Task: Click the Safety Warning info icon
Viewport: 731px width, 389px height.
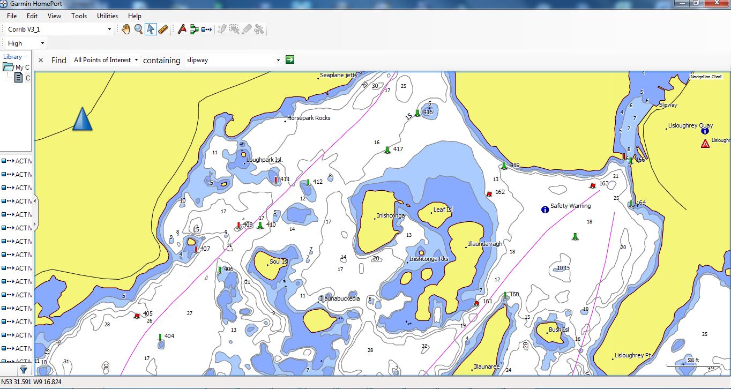Action: pos(545,209)
